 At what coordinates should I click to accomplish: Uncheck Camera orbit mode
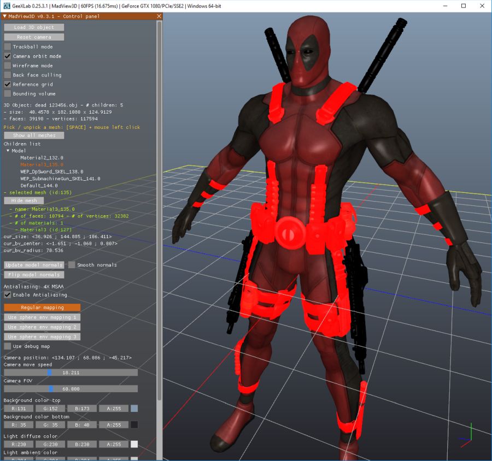pyautogui.click(x=8, y=56)
